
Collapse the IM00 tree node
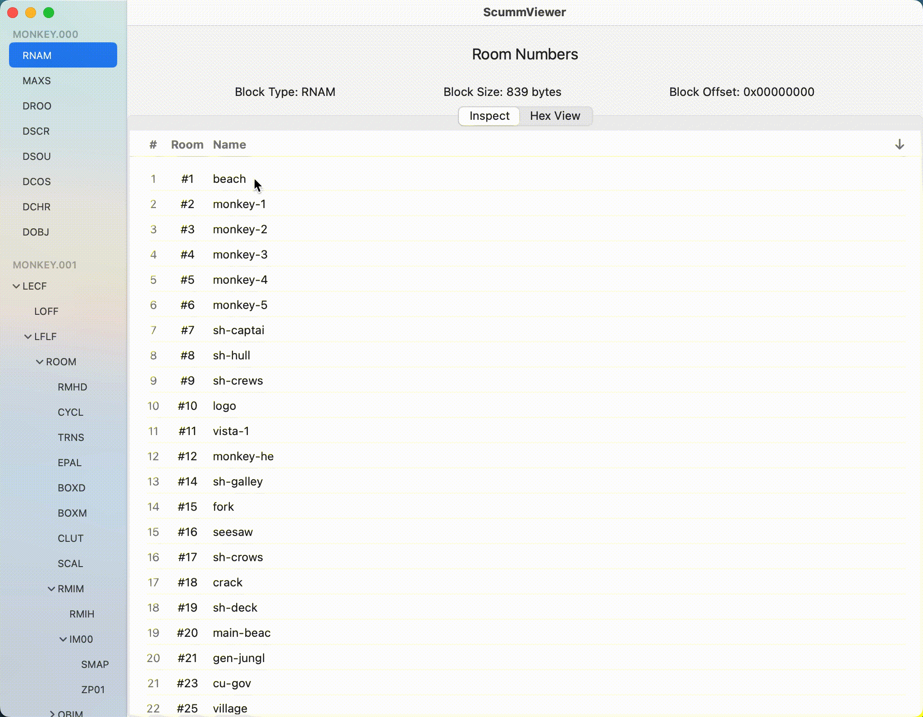[x=63, y=640]
